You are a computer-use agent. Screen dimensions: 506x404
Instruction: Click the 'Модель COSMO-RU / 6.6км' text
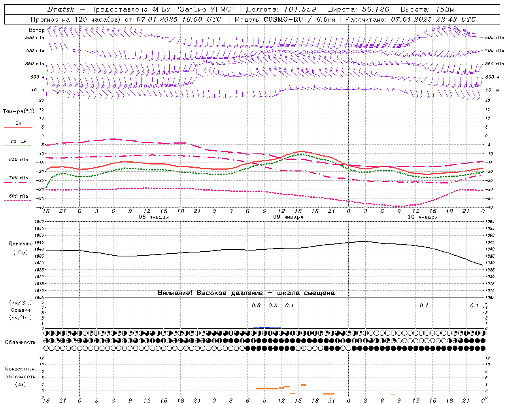285,19
